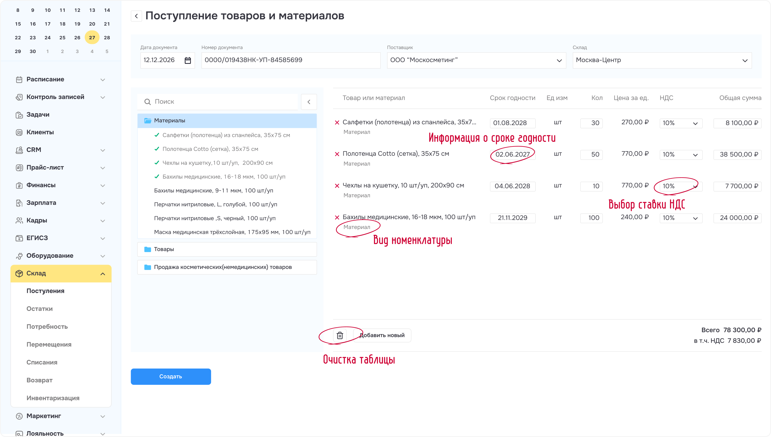The width and height of the screenshot is (771, 437).
Task: Select Маска медицинская трёхслойная item
Action: pyautogui.click(x=232, y=232)
